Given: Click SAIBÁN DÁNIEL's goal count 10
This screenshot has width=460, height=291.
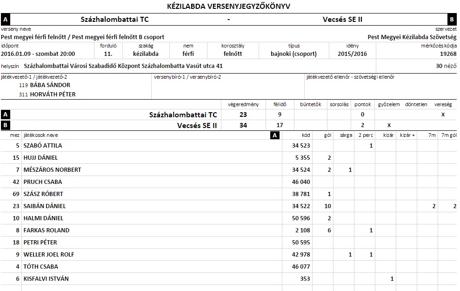Looking at the screenshot, I should 328,206.
